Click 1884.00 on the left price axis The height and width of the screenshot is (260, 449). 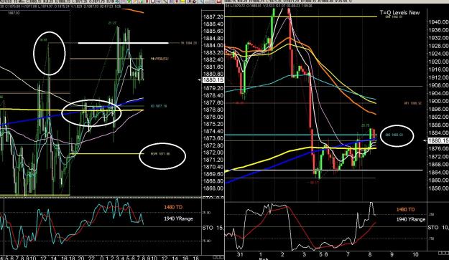pyautogui.click(x=213, y=45)
